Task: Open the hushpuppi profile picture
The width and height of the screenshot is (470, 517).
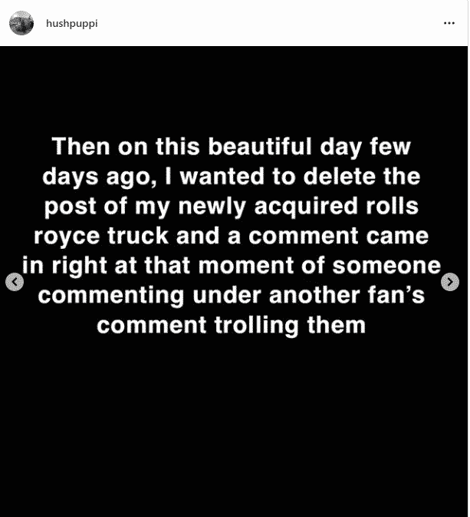Action: coord(21,24)
